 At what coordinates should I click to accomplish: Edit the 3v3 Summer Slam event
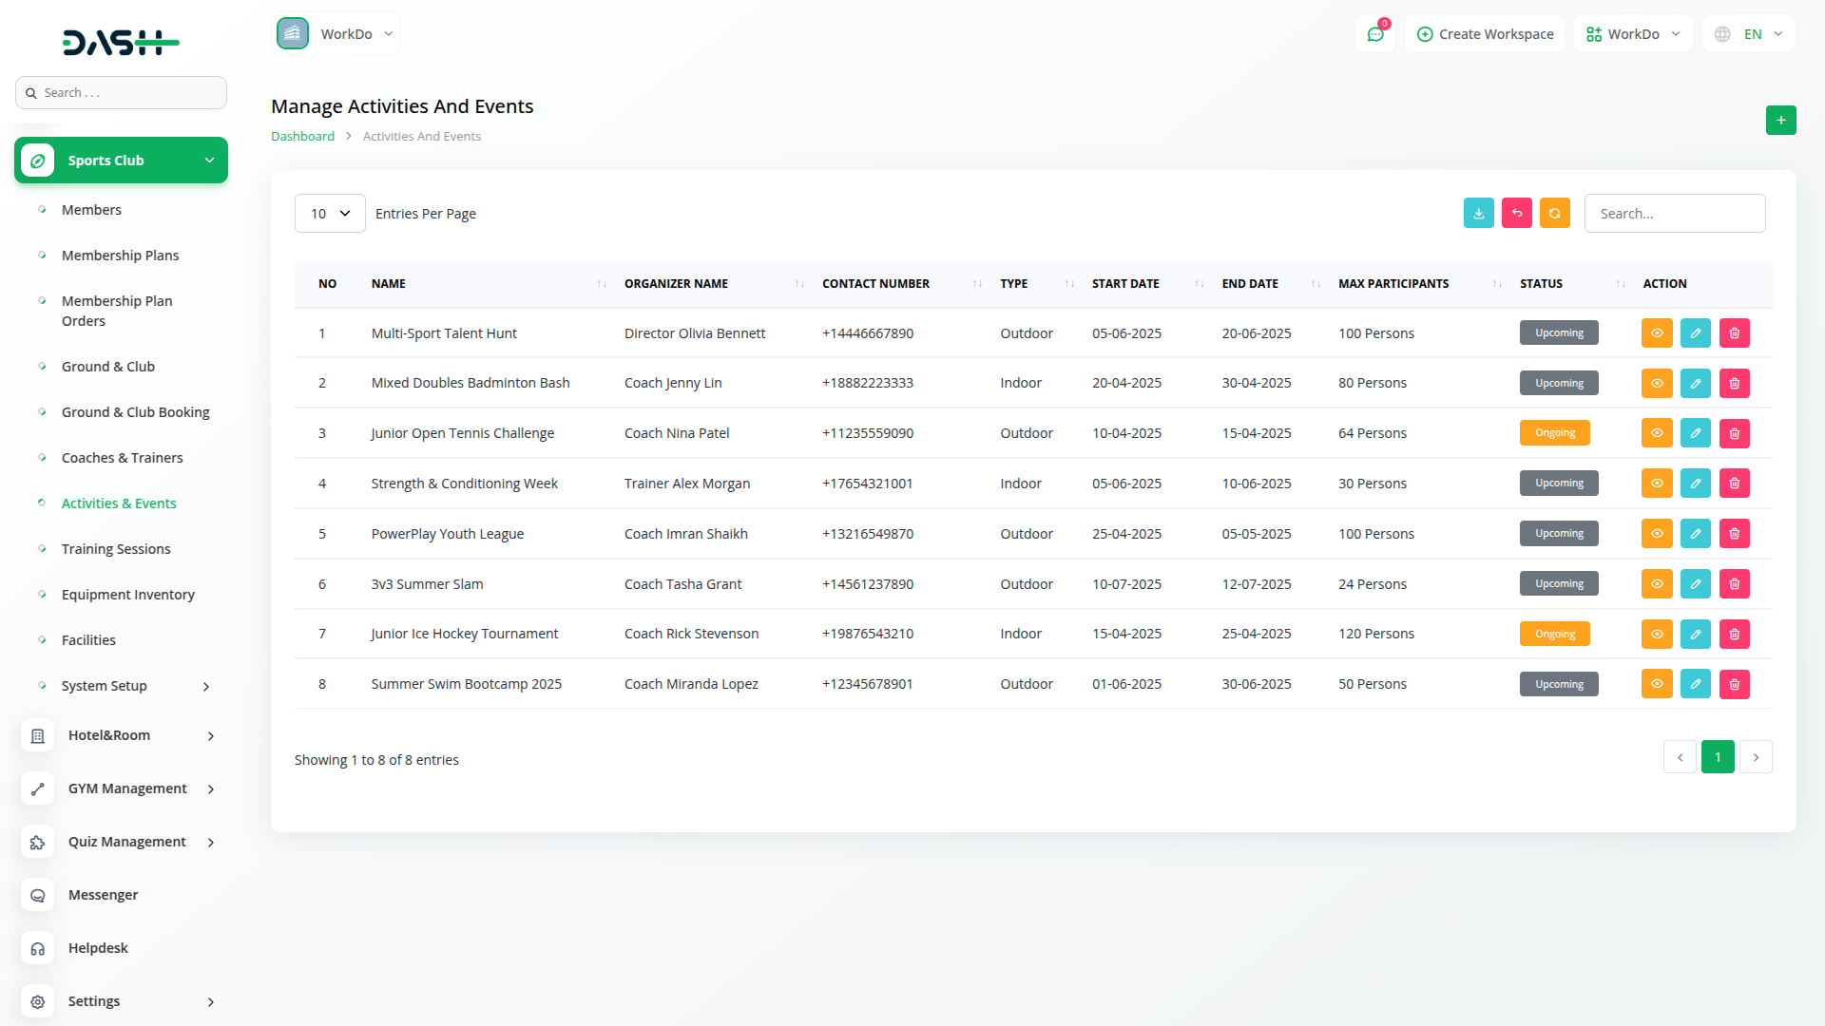coord(1696,584)
